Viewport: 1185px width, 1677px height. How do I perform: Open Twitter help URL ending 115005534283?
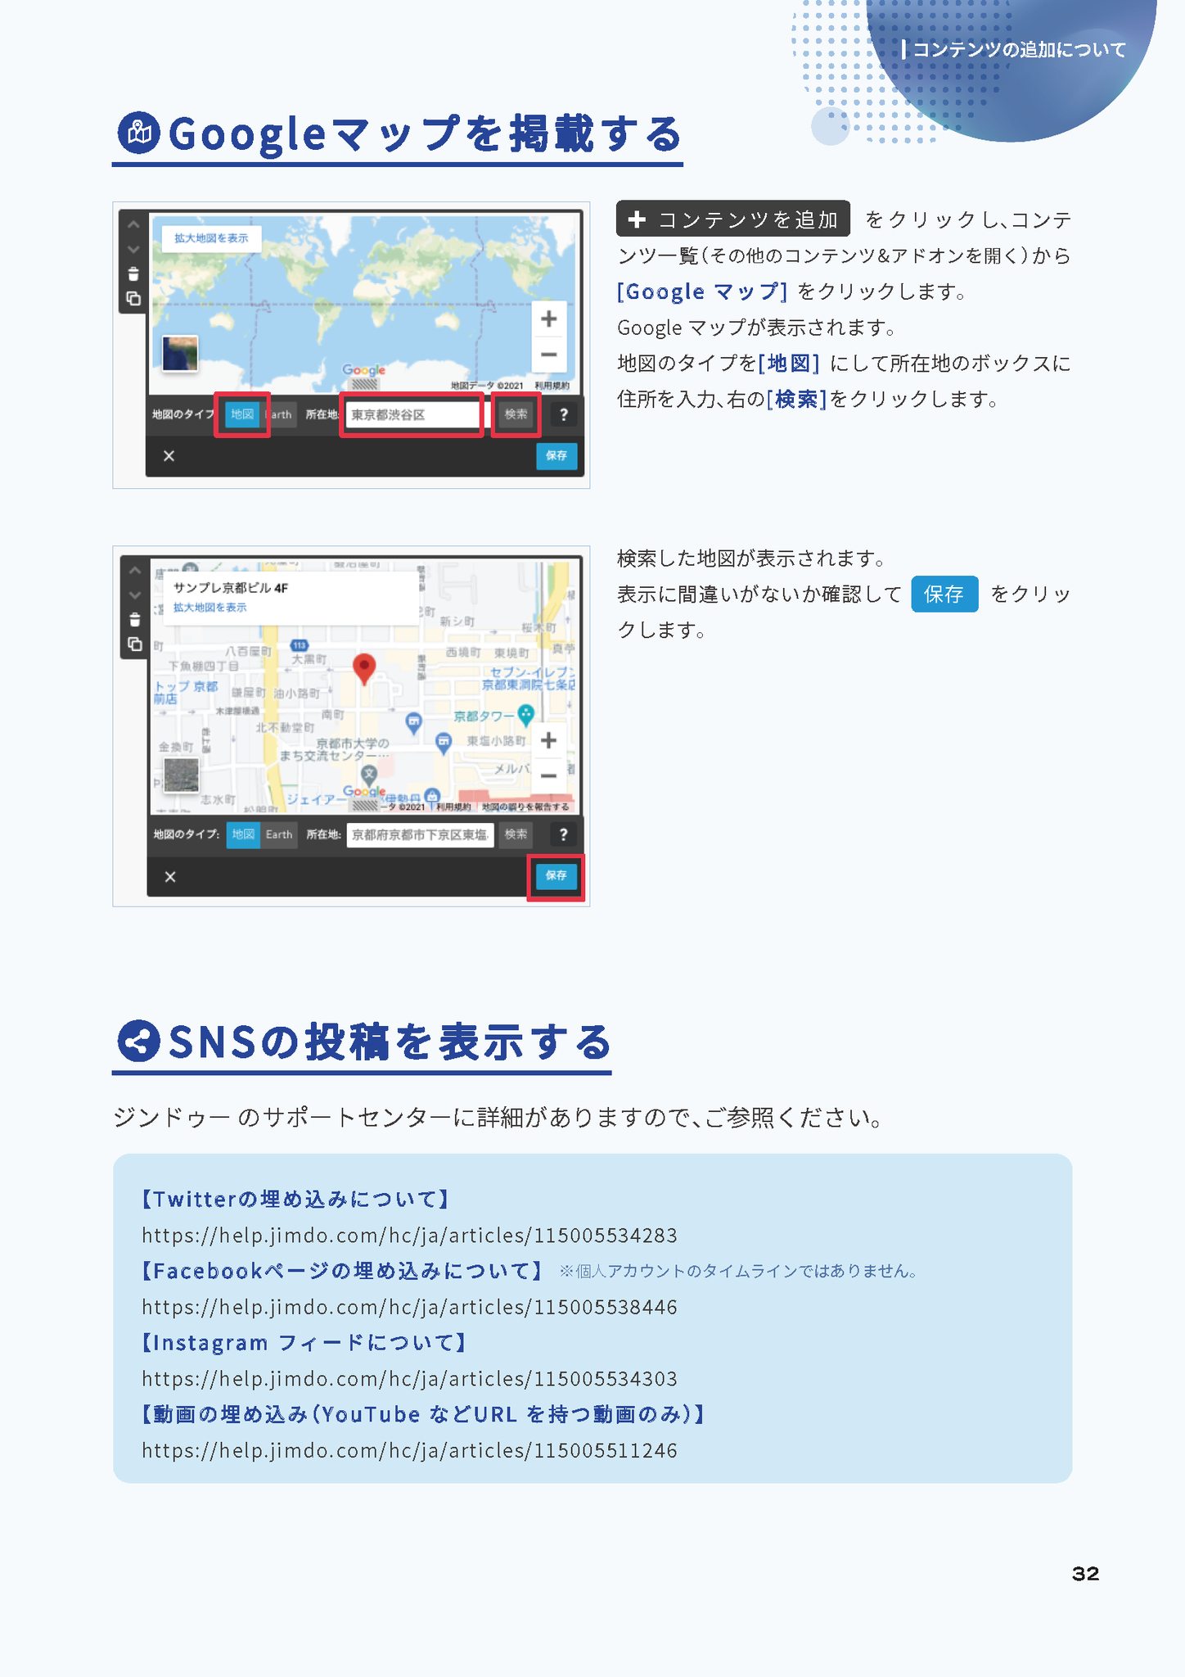coord(409,1235)
